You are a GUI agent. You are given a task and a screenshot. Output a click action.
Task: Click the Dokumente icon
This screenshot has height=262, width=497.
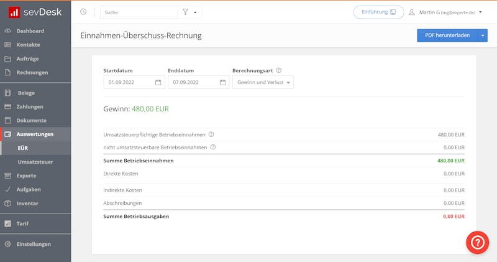(x=8, y=120)
